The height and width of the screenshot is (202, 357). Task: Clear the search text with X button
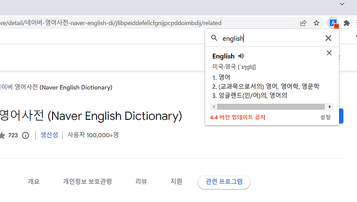328,38
